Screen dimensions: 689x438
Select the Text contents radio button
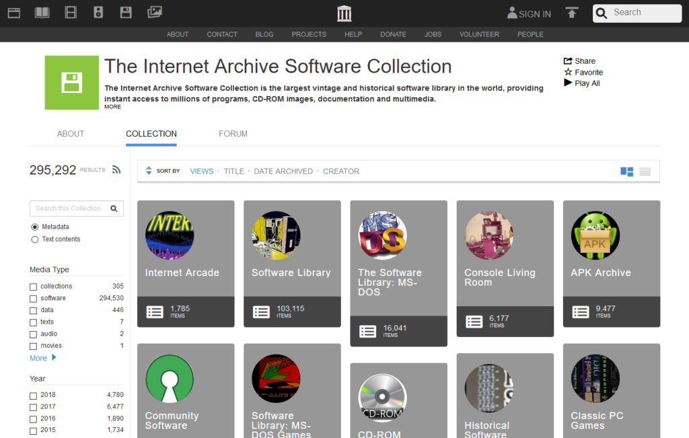tap(35, 240)
